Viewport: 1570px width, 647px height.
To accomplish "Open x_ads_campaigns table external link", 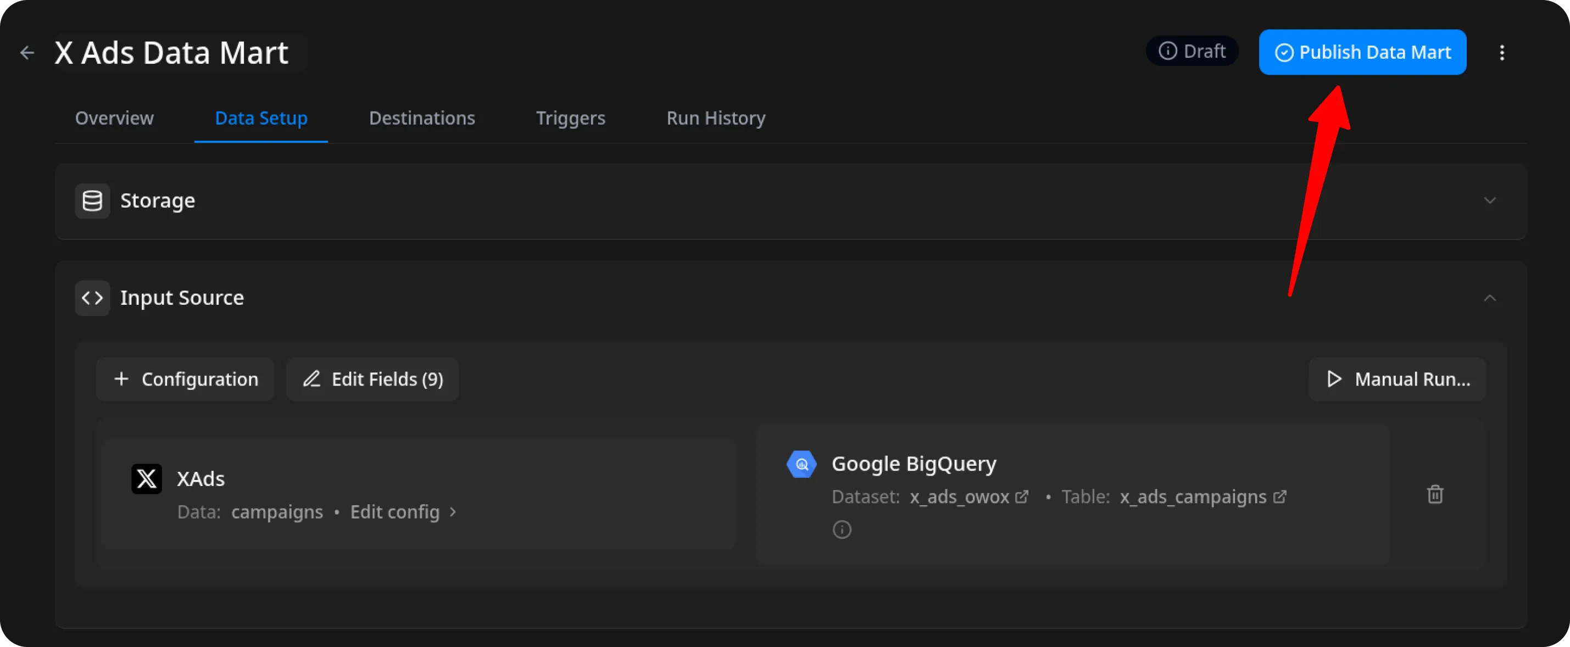I will click(x=1280, y=497).
